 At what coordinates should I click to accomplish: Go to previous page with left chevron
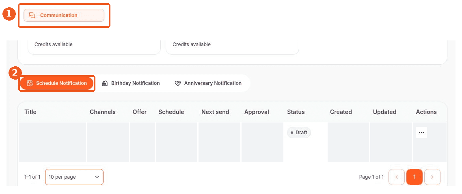pos(397,177)
